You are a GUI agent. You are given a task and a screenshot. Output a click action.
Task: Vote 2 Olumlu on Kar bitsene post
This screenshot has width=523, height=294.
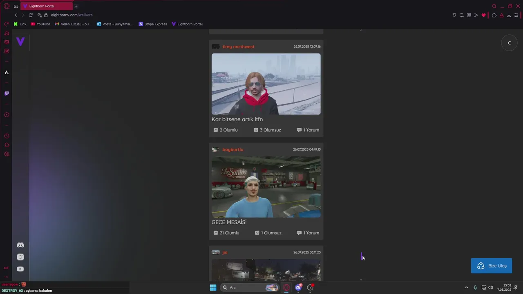point(226,130)
